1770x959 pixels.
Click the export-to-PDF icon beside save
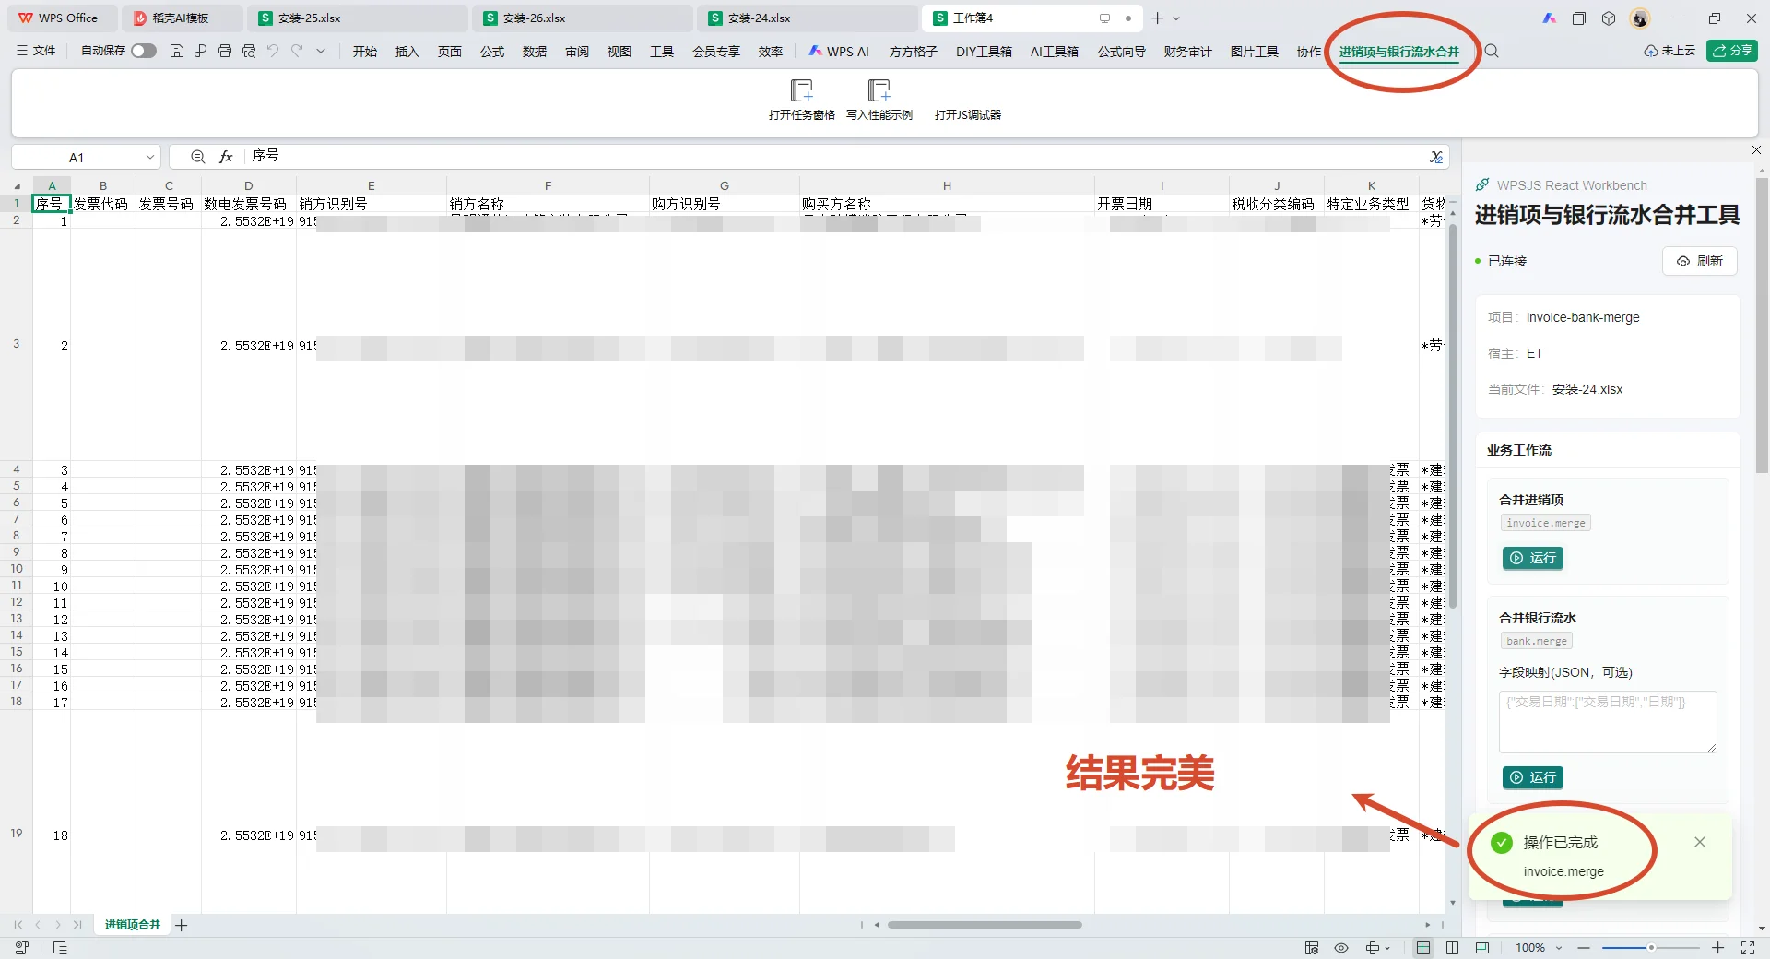tap(201, 51)
